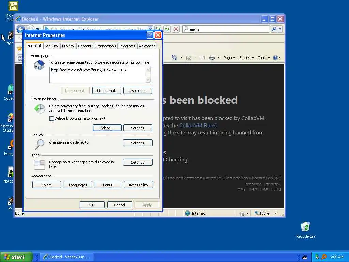349x262 pixels.
Task: Expand the zoom level dropdown arrow
Action: [275, 213]
